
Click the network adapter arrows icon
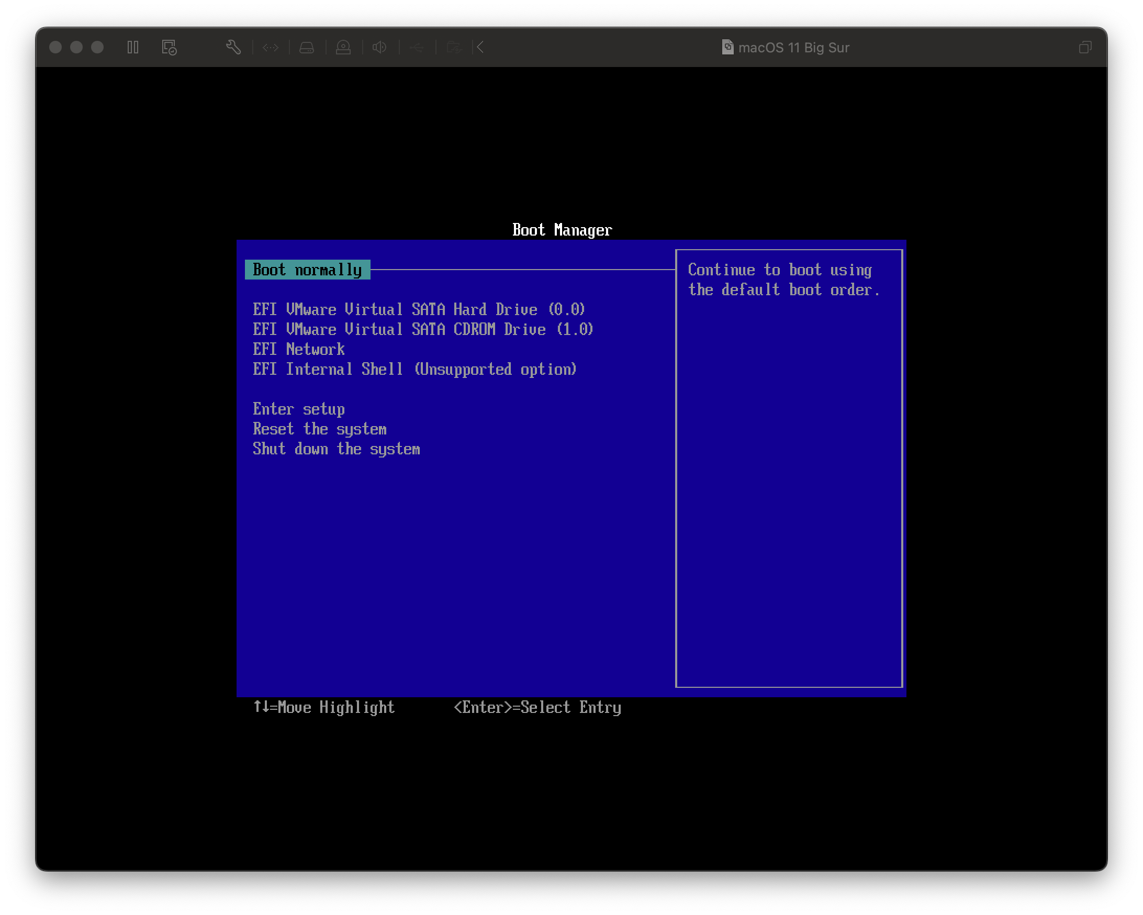coord(271,48)
